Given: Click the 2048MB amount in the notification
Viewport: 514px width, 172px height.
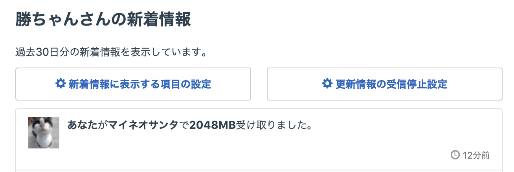Looking at the screenshot, I should tap(212, 125).
